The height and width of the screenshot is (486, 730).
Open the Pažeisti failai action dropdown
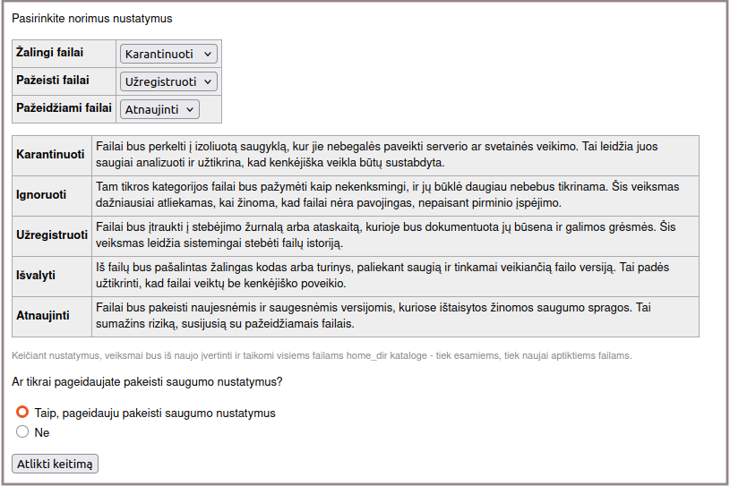coord(168,81)
